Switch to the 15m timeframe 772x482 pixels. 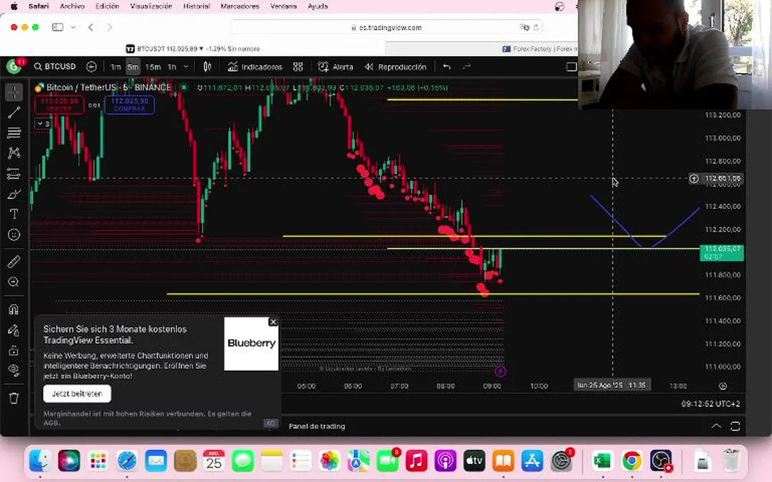tap(153, 67)
